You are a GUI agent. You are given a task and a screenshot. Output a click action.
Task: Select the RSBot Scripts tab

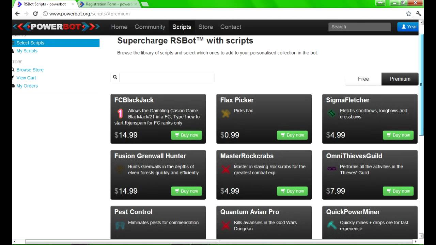pyautogui.click(x=45, y=4)
